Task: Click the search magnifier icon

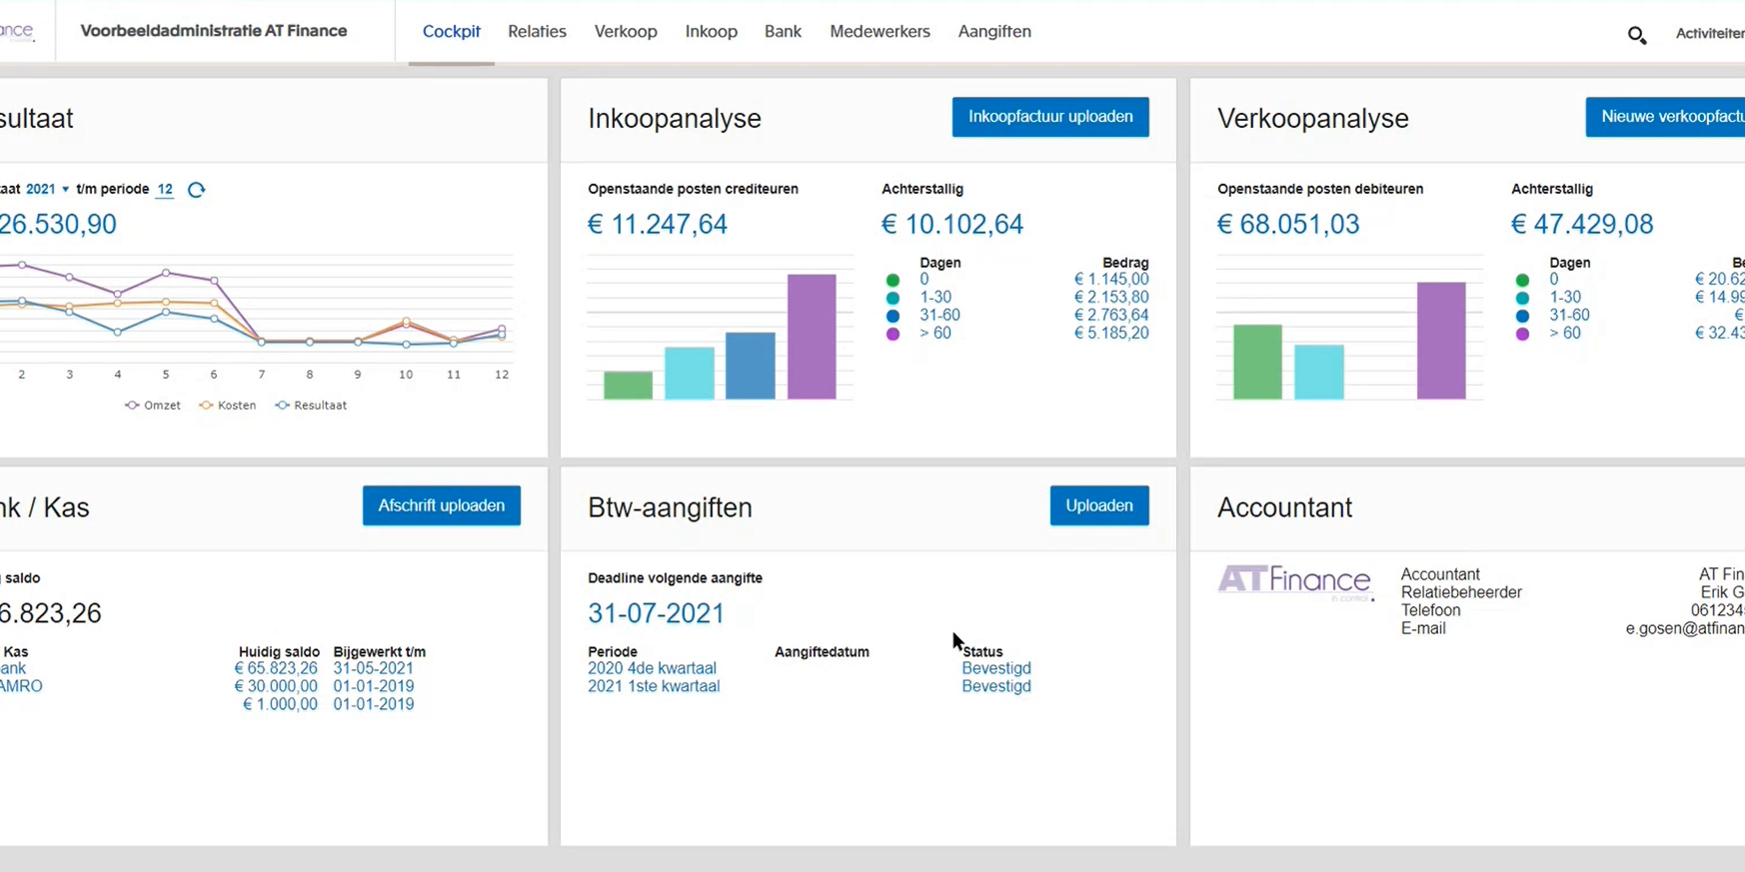Action: pos(1636,35)
